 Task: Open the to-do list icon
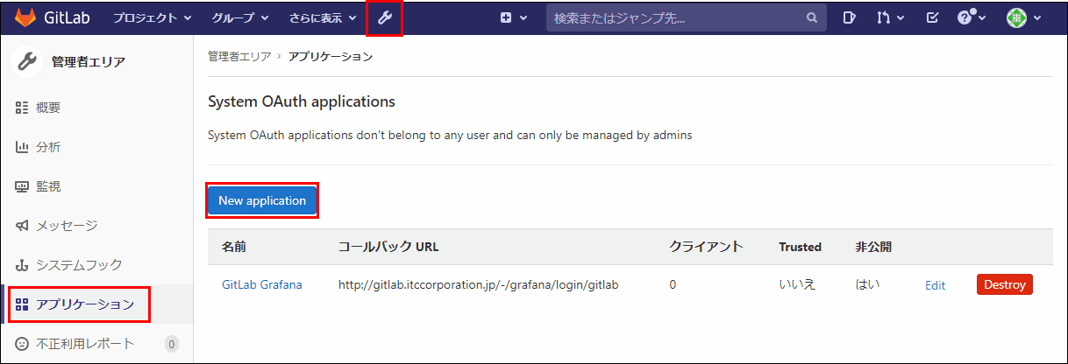(932, 17)
